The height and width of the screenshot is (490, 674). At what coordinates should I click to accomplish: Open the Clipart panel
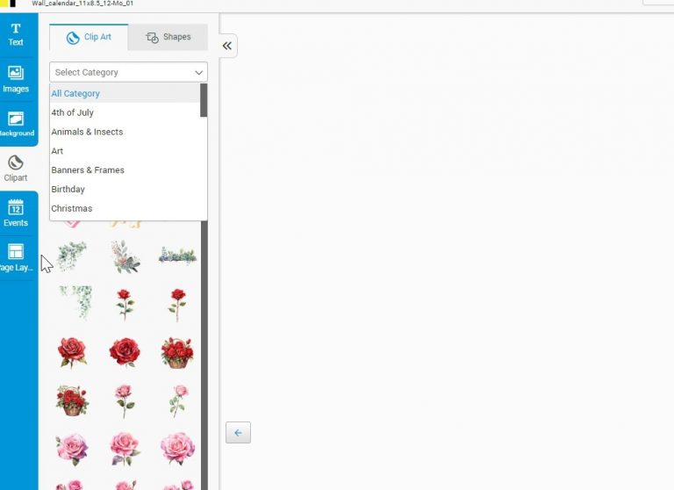[16, 169]
